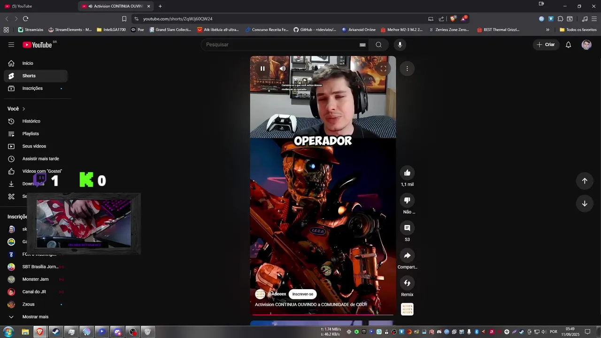Image resolution: width=601 pixels, height=338 pixels.
Task: Open the media playlist music-note icon
Action: (x=585, y=19)
